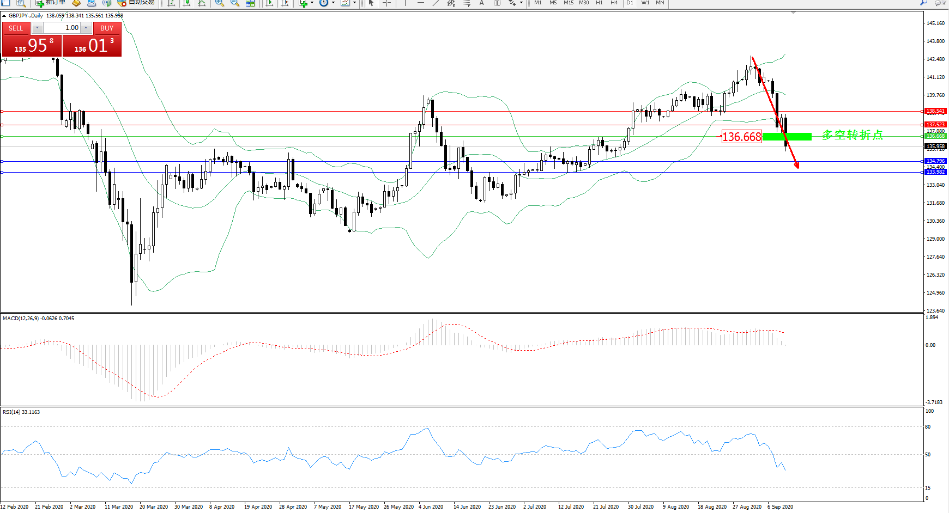949x513 pixels.
Task: Click the chart shift icon
Action: pos(285,3)
